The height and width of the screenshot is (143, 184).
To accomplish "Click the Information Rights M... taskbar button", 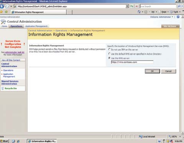I will coord(42,141).
